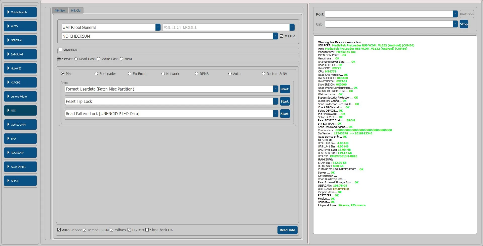Expand the Reset Frp Lock dropdown

276,101
